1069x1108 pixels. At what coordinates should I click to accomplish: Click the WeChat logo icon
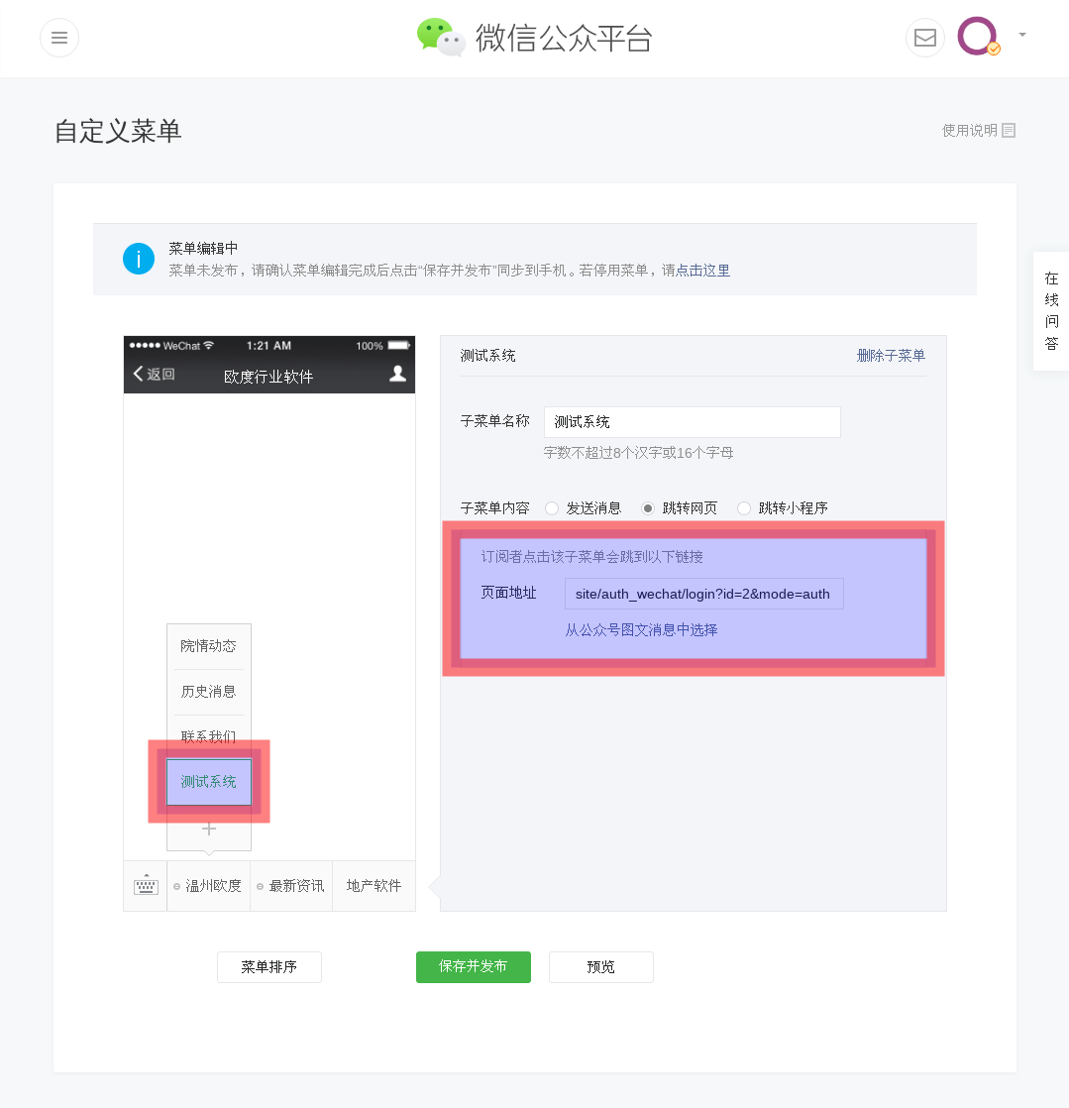[x=441, y=38]
